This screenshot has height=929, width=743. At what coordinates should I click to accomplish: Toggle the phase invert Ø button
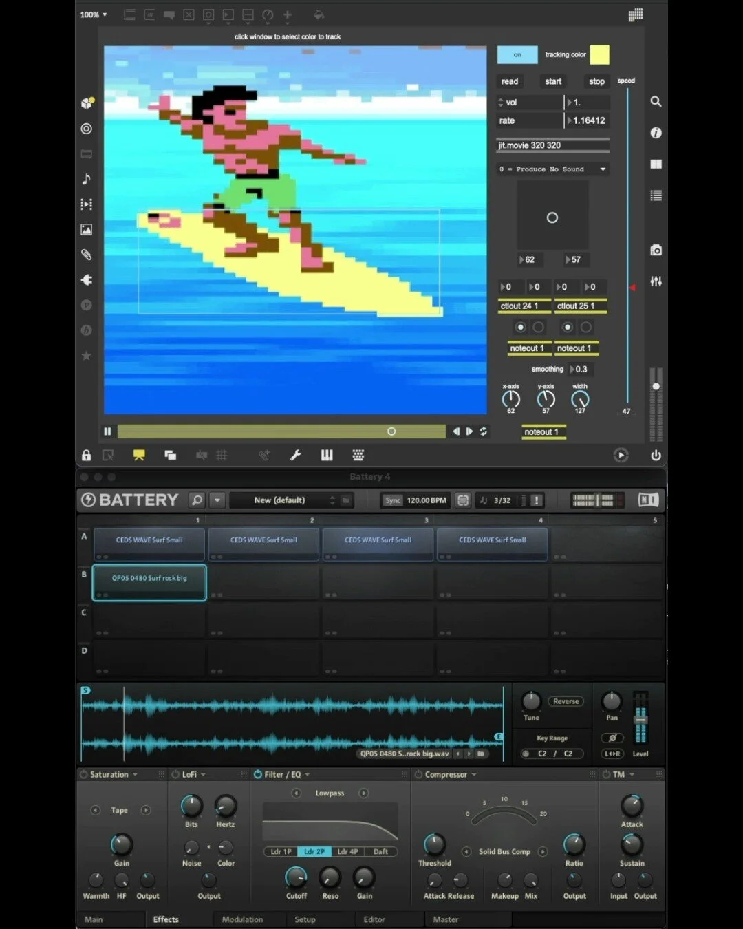point(612,738)
